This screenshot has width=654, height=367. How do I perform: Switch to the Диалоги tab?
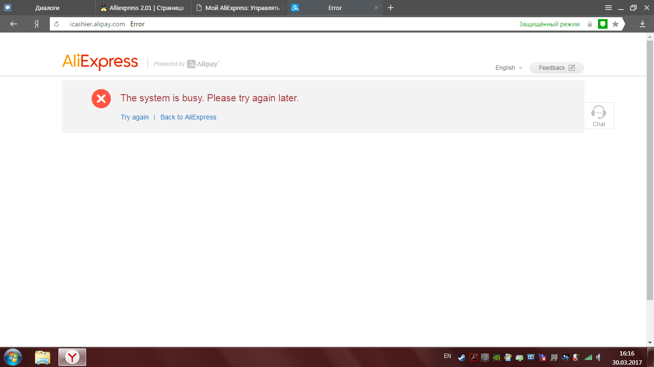[x=48, y=8]
